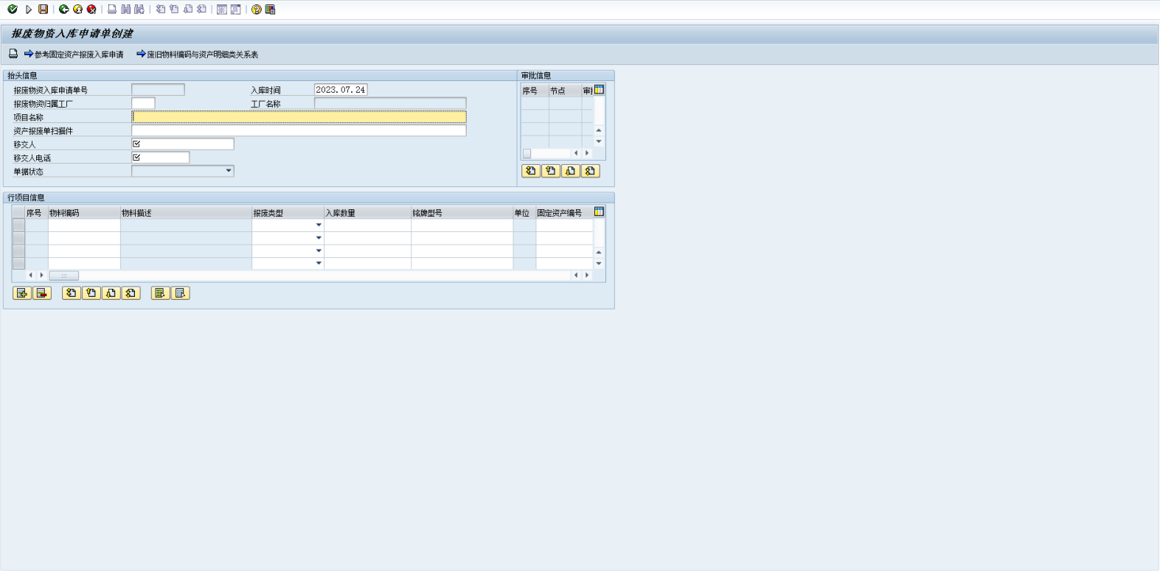Click the Customize Local Layout monitor icon
1160x571 pixels.
click(x=271, y=10)
